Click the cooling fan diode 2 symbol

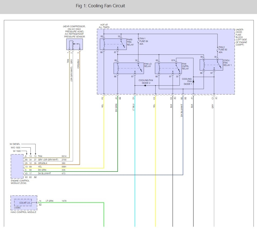coord(145,86)
